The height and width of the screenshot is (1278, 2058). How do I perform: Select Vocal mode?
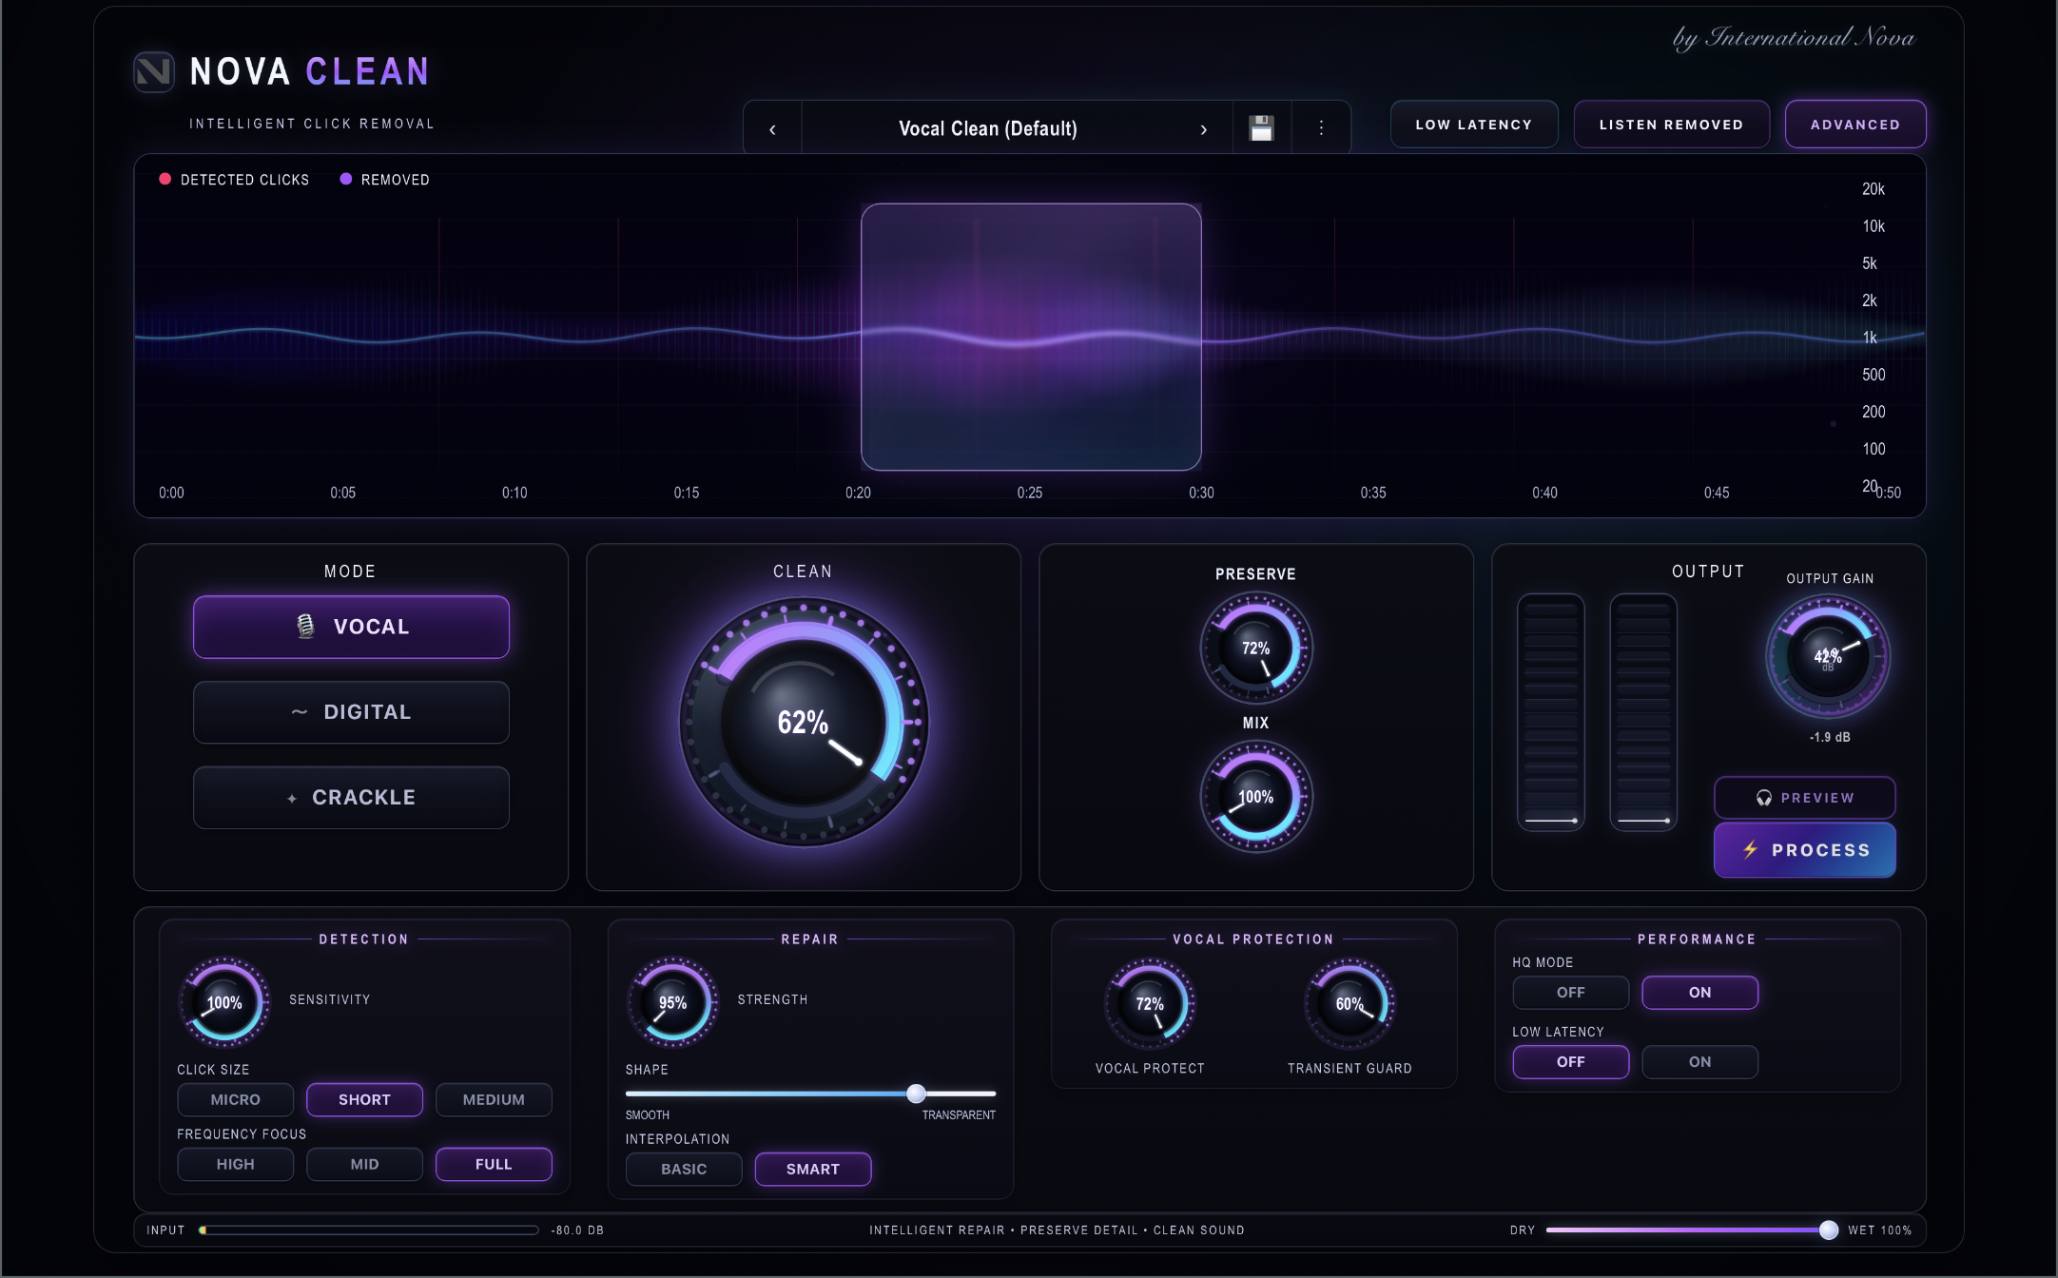point(351,627)
